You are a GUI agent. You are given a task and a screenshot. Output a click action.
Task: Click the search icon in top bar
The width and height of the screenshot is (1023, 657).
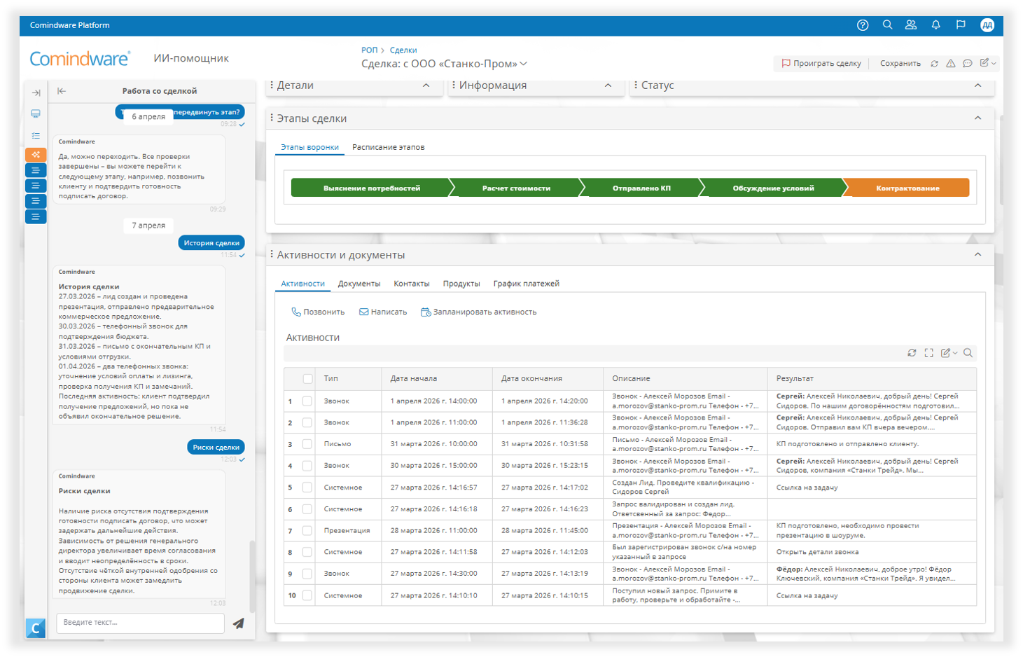[887, 25]
